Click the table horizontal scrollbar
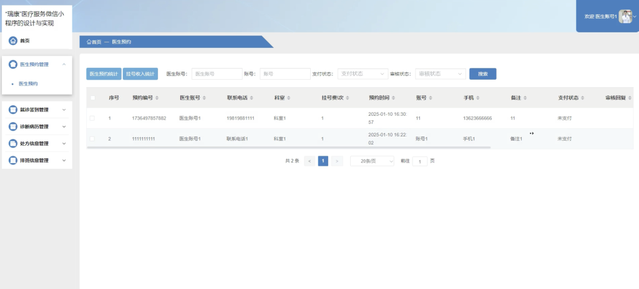639x289 pixels. tap(288, 148)
